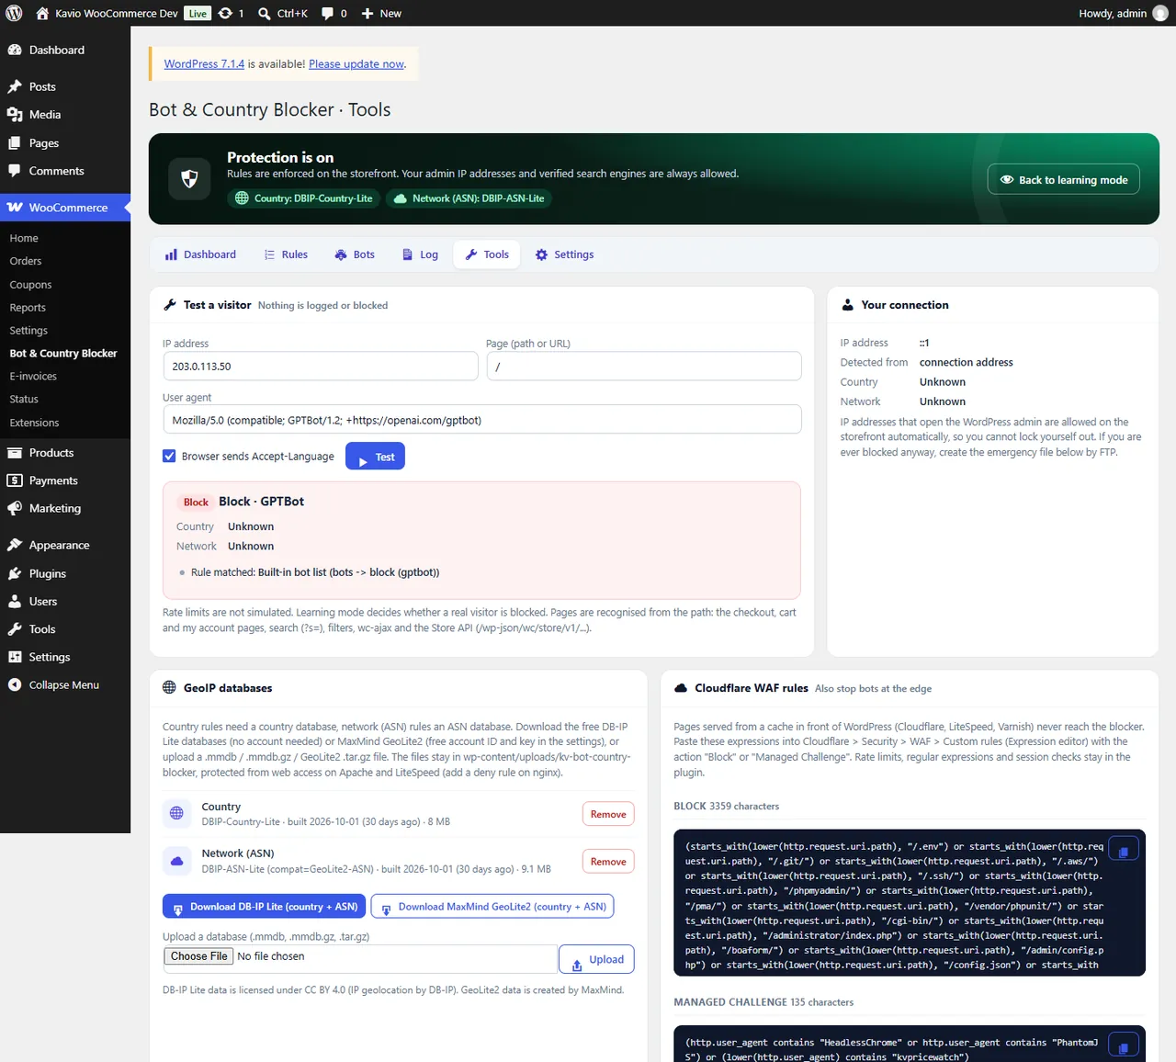Open Media in the sidebar
Image resolution: width=1176 pixels, height=1062 pixels.
45,114
